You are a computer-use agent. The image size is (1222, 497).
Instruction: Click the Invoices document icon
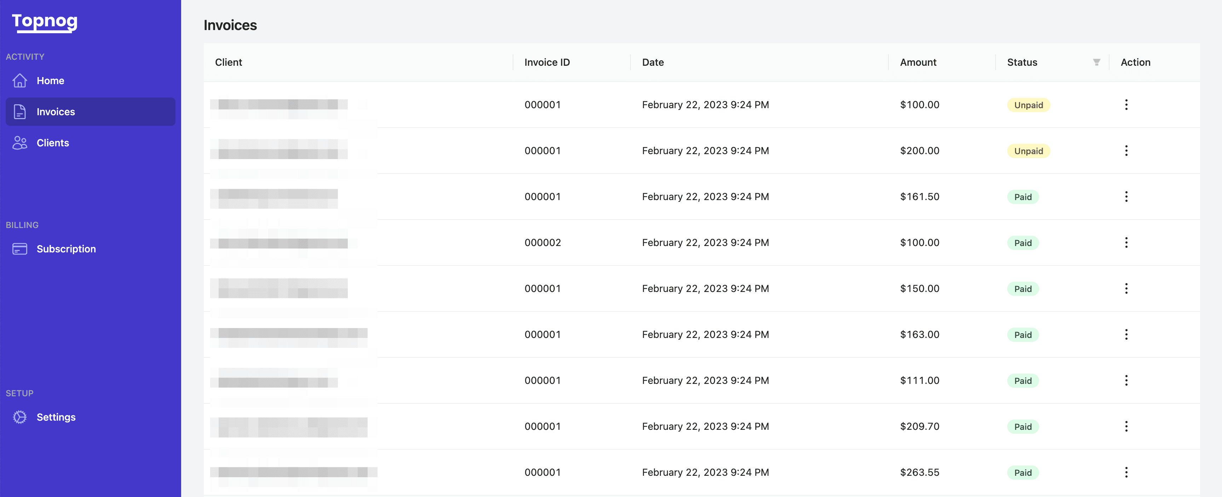pos(19,112)
